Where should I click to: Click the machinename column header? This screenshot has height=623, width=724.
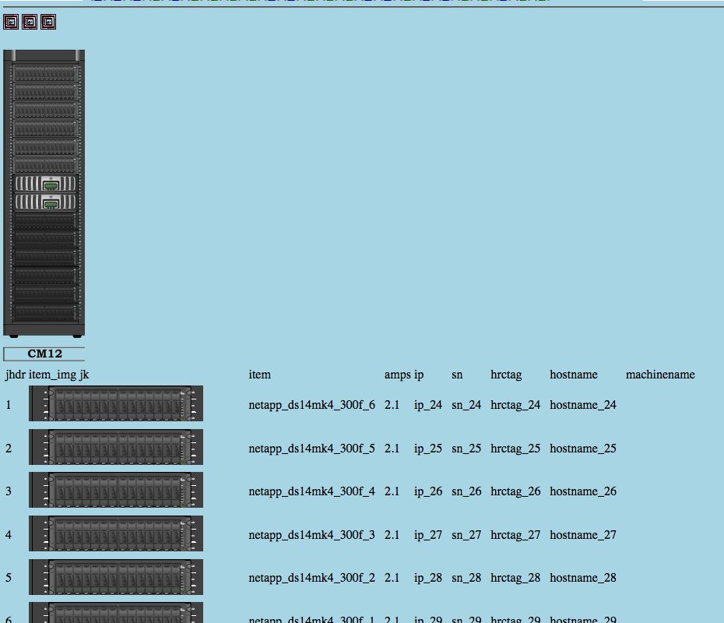tap(660, 375)
